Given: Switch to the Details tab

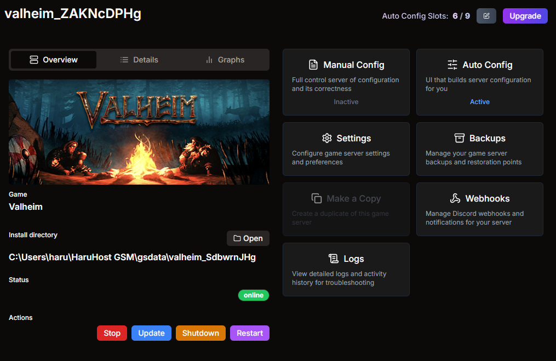Looking at the screenshot, I should click(x=139, y=60).
